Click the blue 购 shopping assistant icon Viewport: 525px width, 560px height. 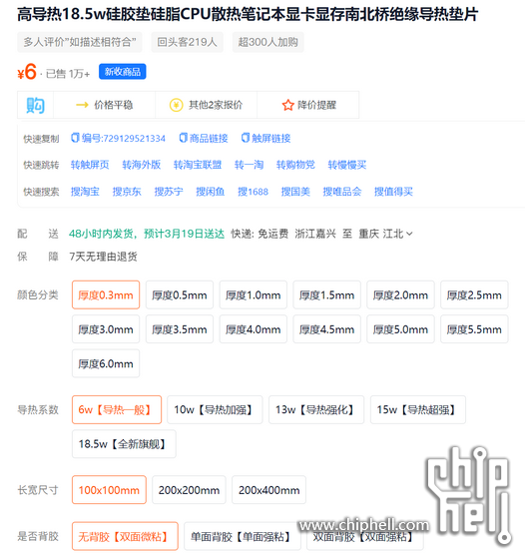35,105
